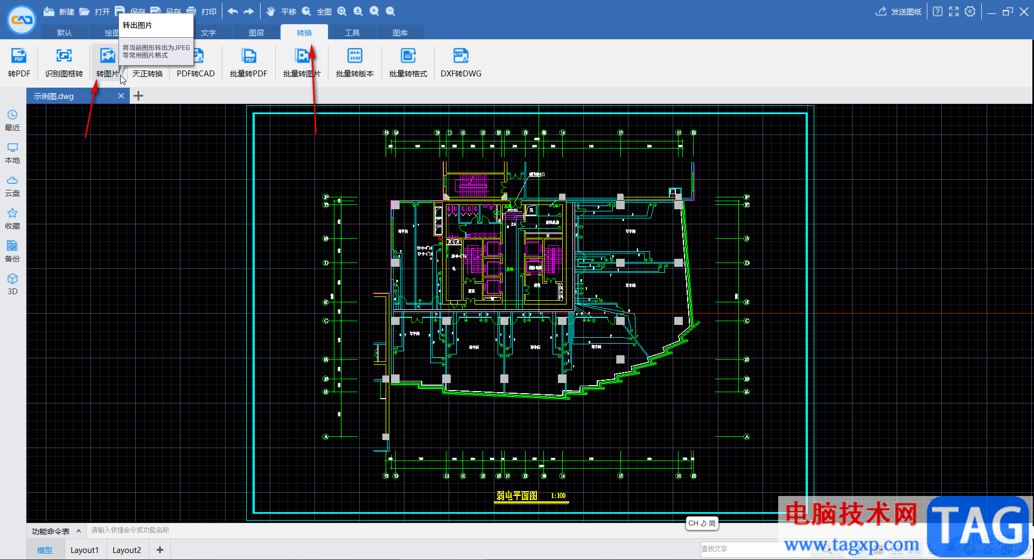The width and height of the screenshot is (1034, 560).
Task: Add a new document tab
Action: coord(138,96)
